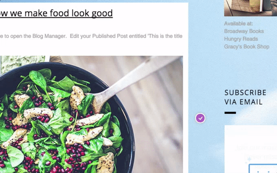277x173 pixels.
Task: Click the book cover thumbnail at top right
Action: [251, 8]
